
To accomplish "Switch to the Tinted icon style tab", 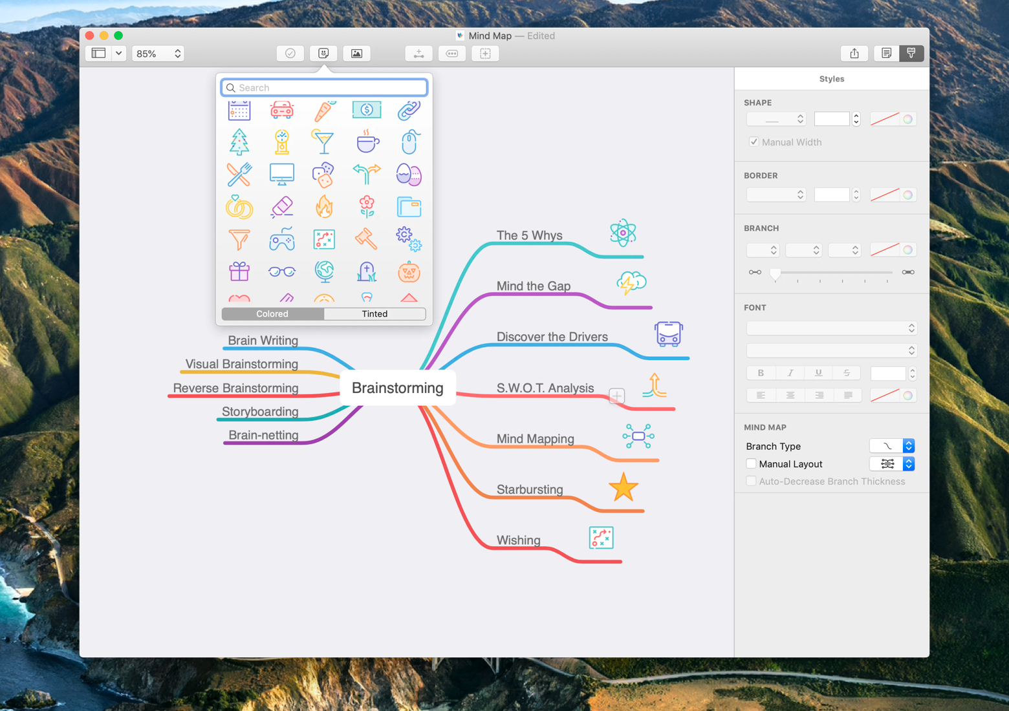I will tap(374, 313).
